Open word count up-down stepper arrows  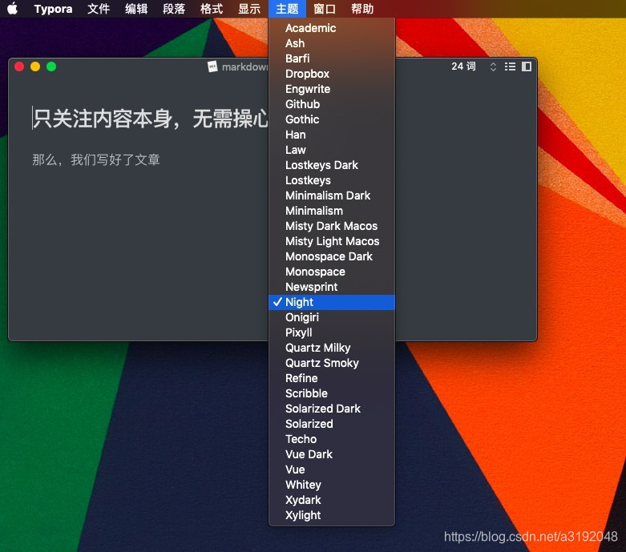pos(493,66)
